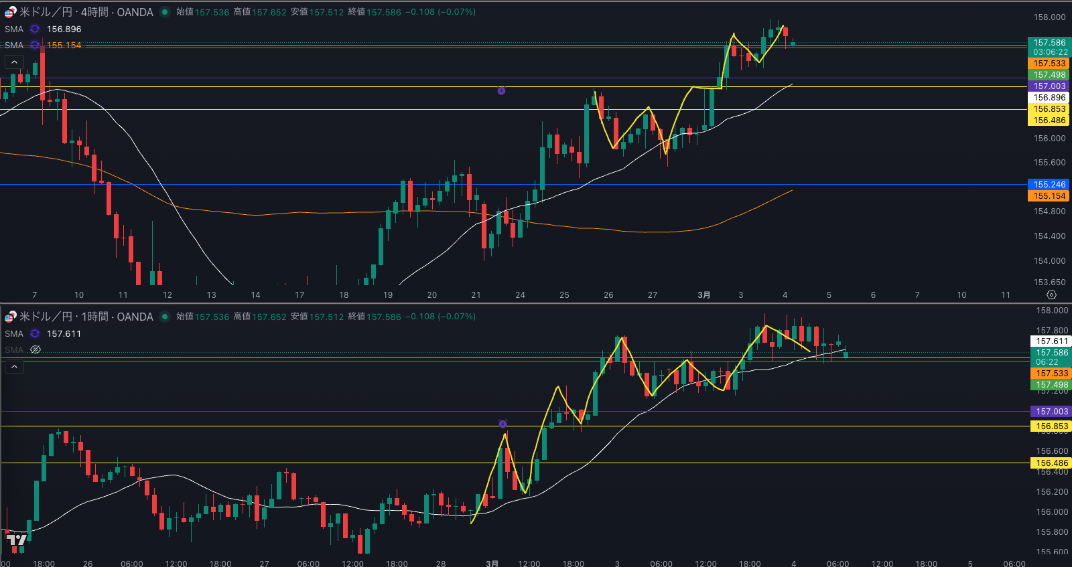1072x567 pixels.
Task: Open chart settings hexagon icon at axis corner
Action: [x=1051, y=295]
